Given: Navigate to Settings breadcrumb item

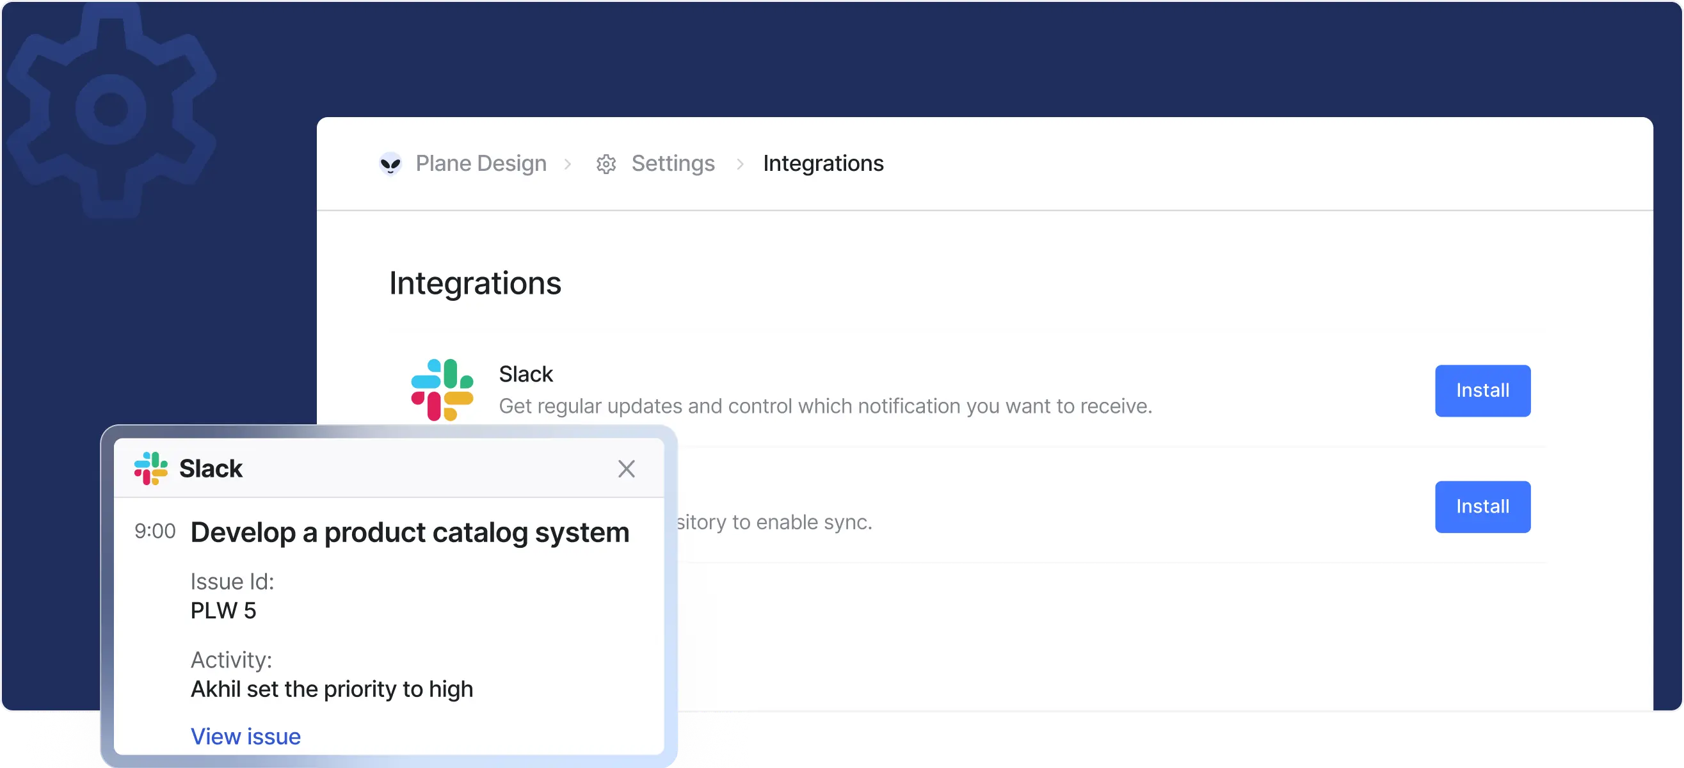Looking at the screenshot, I should click(x=673, y=163).
